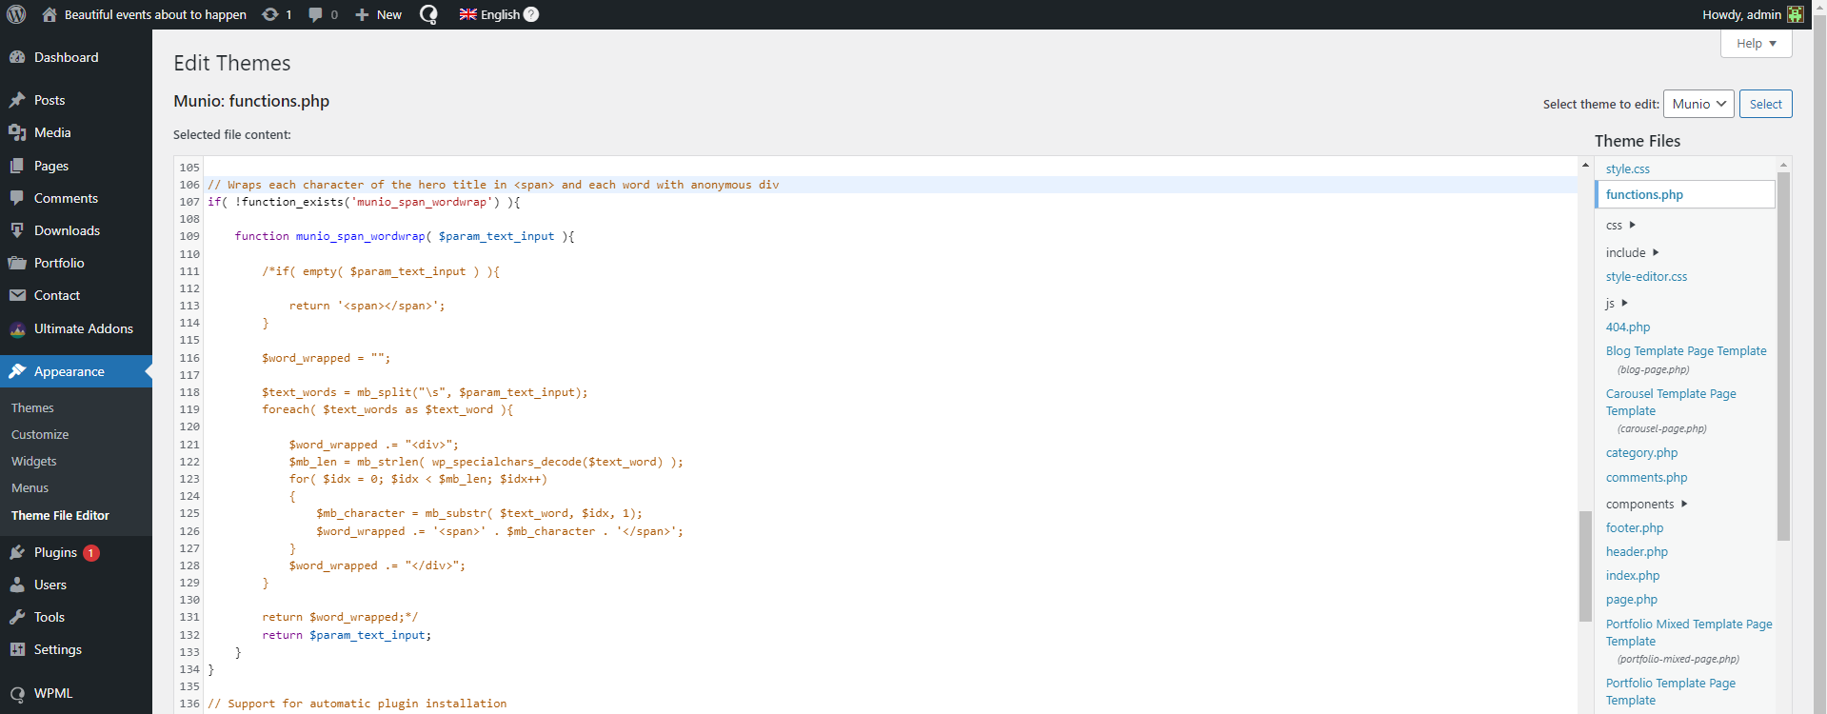
Task: Expand the components folder in Theme Files
Action: (1646, 504)
